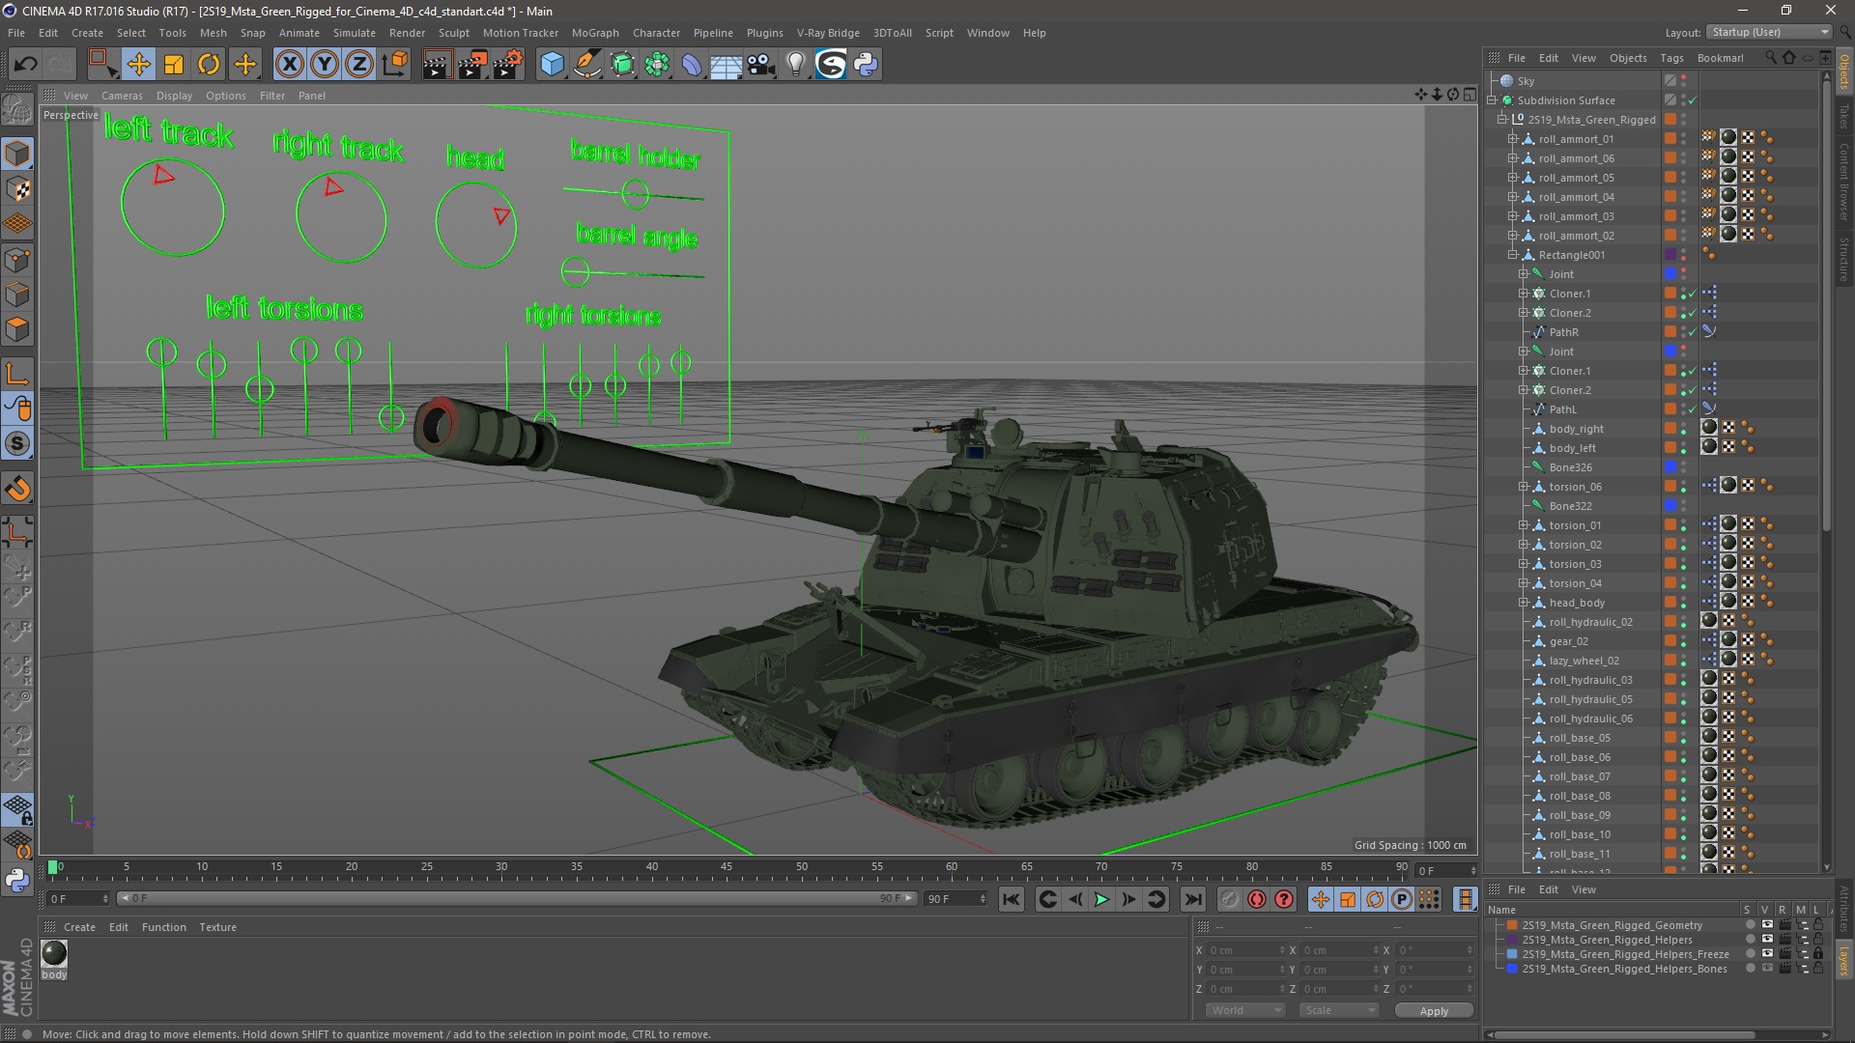Add a Light bulb icon
1855x1043 pixels.
coord(796,65)
